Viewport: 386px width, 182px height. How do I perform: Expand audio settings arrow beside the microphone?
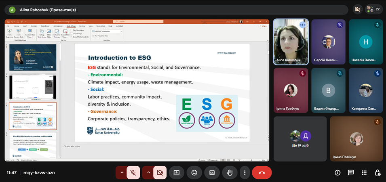121,173
